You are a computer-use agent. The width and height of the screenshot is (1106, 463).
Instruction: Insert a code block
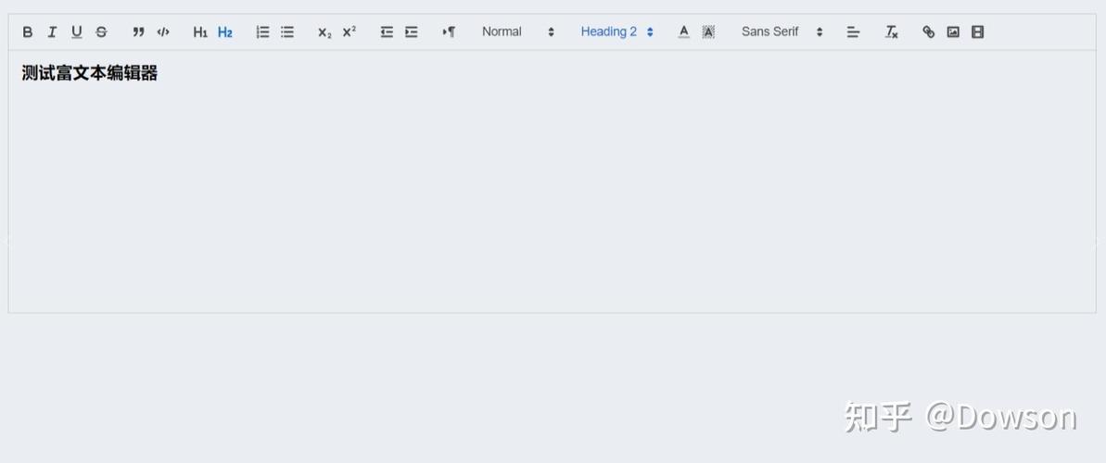(163, 32)
